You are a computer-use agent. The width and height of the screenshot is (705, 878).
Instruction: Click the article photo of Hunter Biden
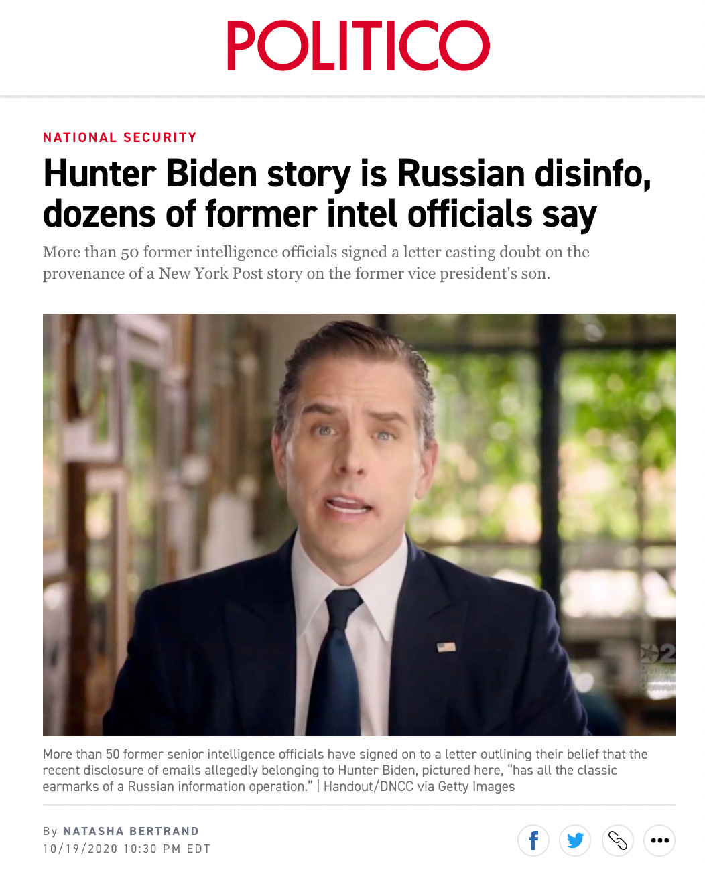click(x=359, y=524)
